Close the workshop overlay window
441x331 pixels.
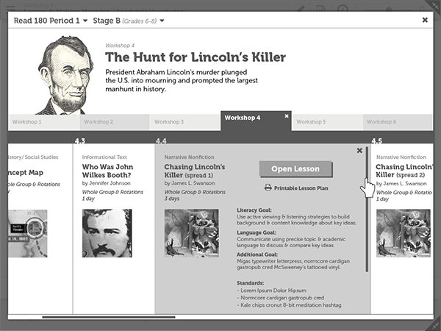click(425, 21)
